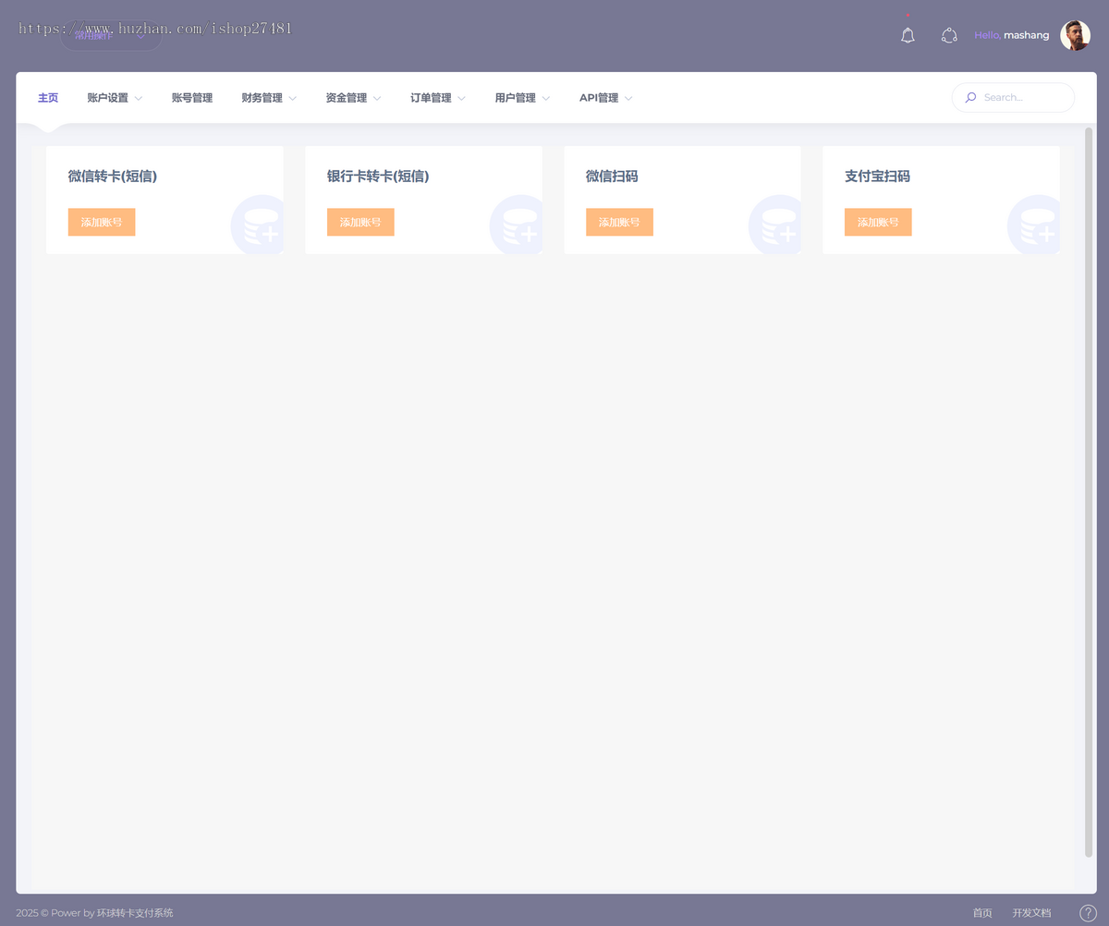Select the 资金管理 menu label
Screen dimensions: 1109x926
(x=347, y=98)
